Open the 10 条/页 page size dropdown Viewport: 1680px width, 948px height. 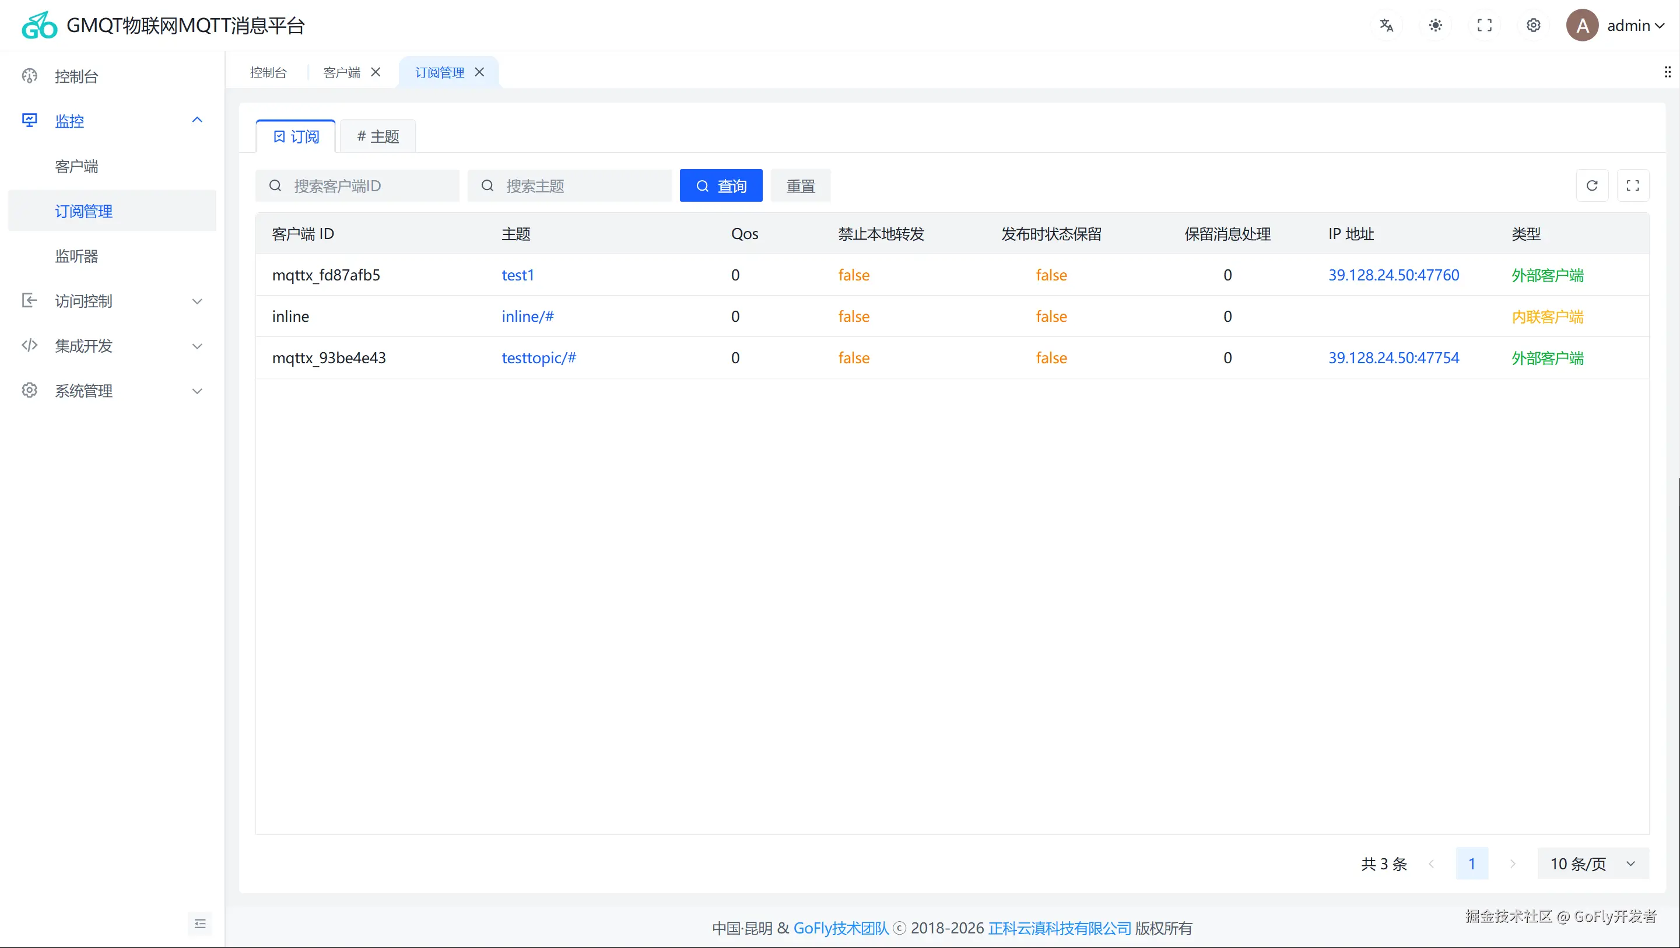coord(1593,864)
